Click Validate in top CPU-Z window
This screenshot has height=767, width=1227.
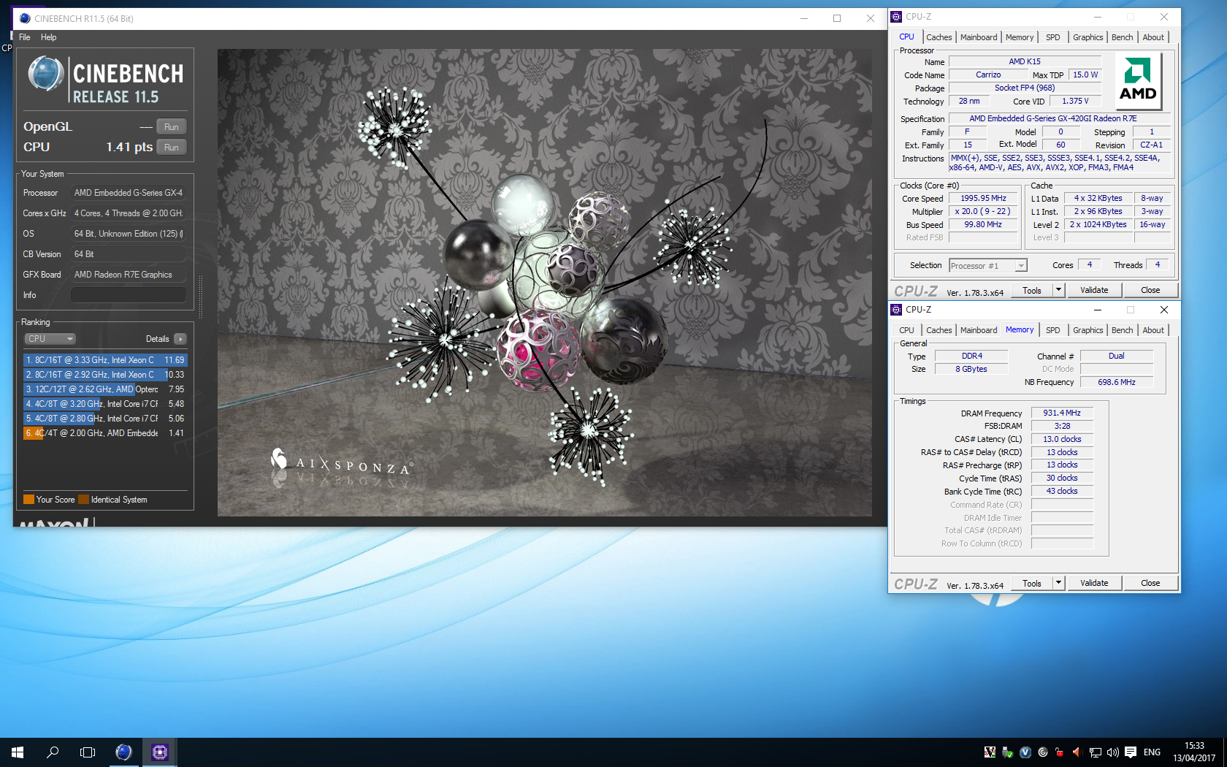coord(1094,291)
